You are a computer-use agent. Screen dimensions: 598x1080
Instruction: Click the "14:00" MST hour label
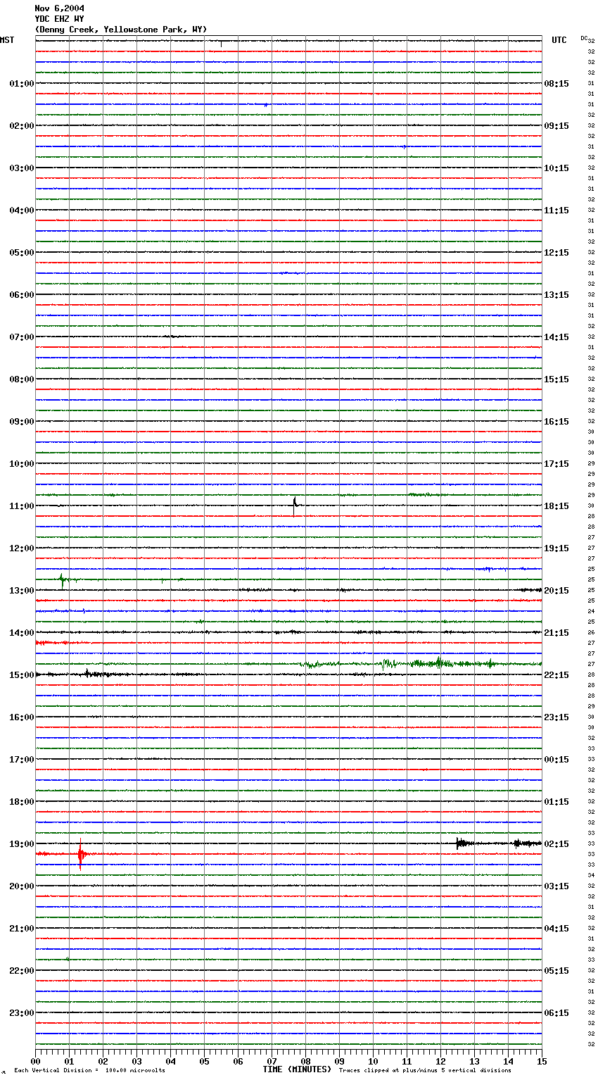point(22,633)
